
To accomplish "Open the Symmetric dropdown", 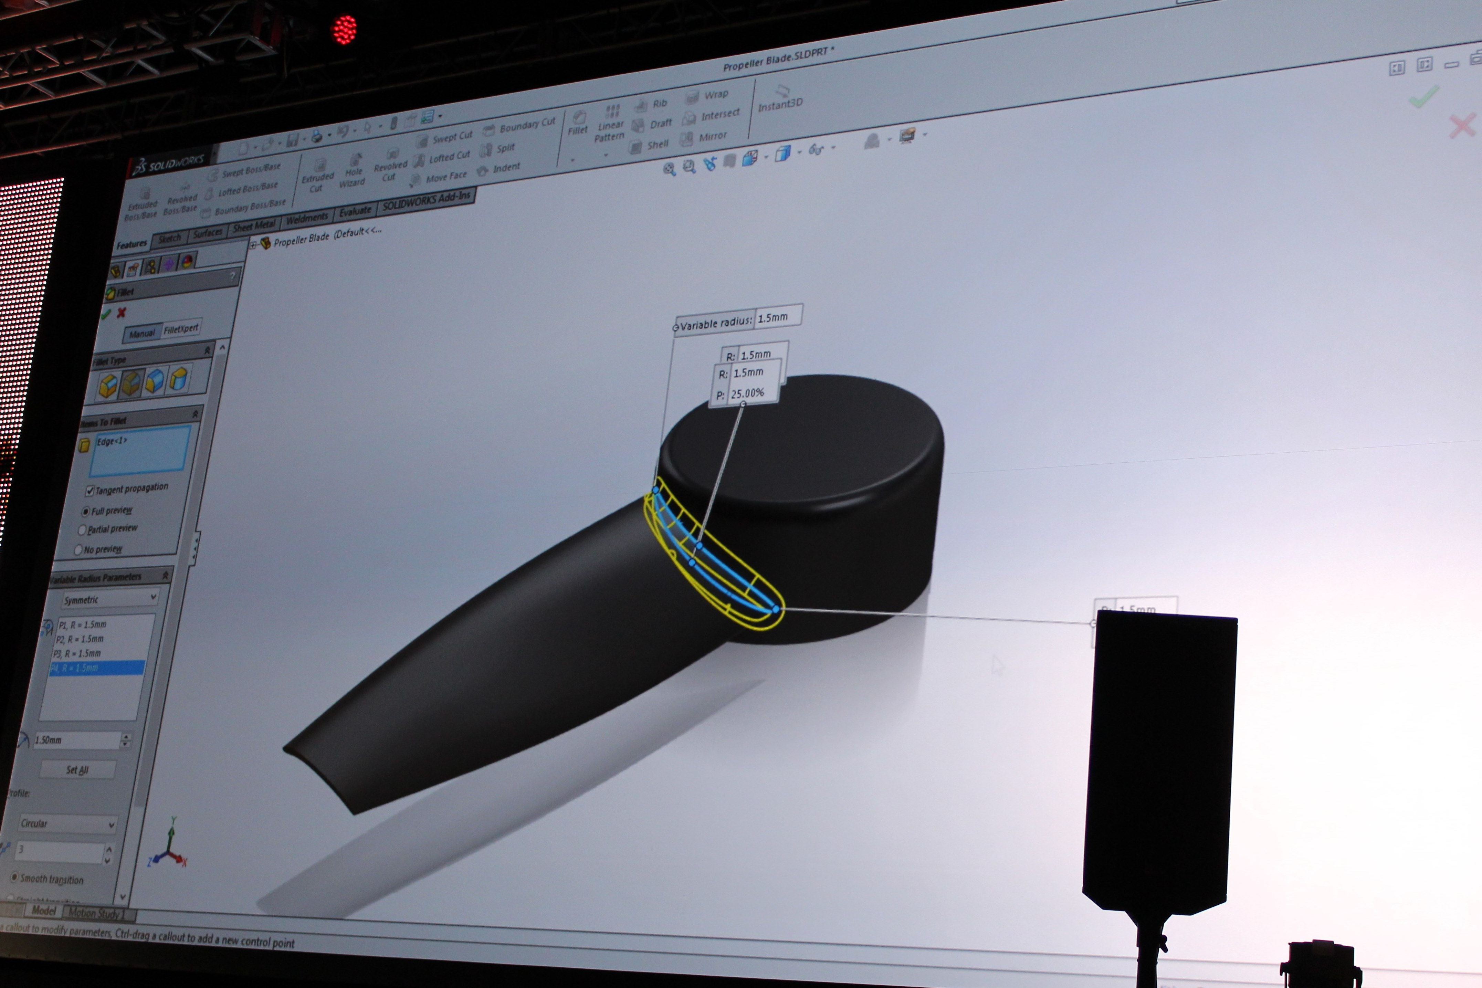I will (x=109, y=599).
